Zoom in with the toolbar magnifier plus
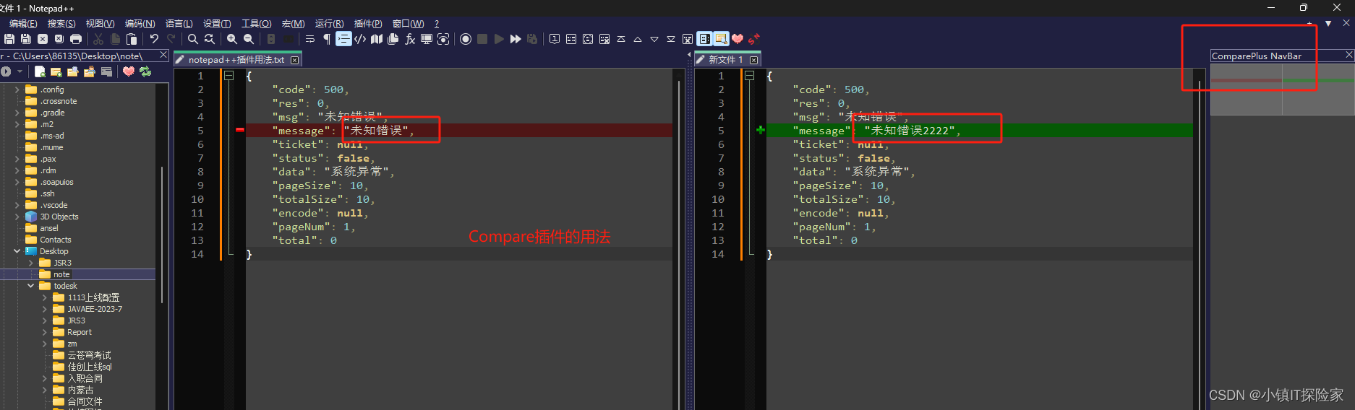 232,39
